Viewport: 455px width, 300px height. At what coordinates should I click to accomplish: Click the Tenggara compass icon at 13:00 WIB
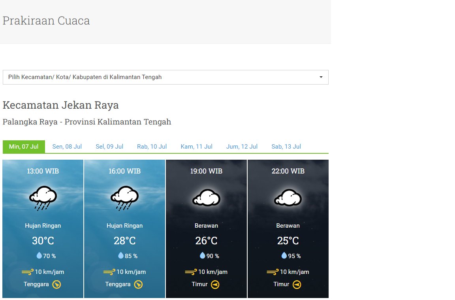pyautogui.click(x=56, y=284)
